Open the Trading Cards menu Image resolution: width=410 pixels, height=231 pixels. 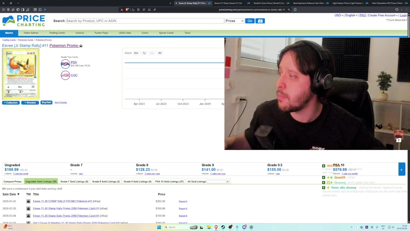pos(57,33)
